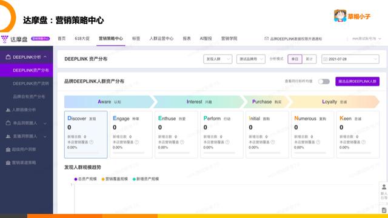Click the DEEPLINK分析 sidebar bag icon

(8, 57)
